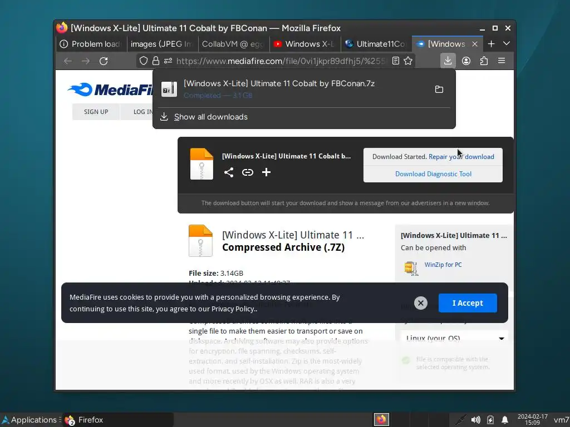Viewport: 570px width, 427px height.
Task: Dismiss the cookie banner with X
Action: click(x=421, y=303)
